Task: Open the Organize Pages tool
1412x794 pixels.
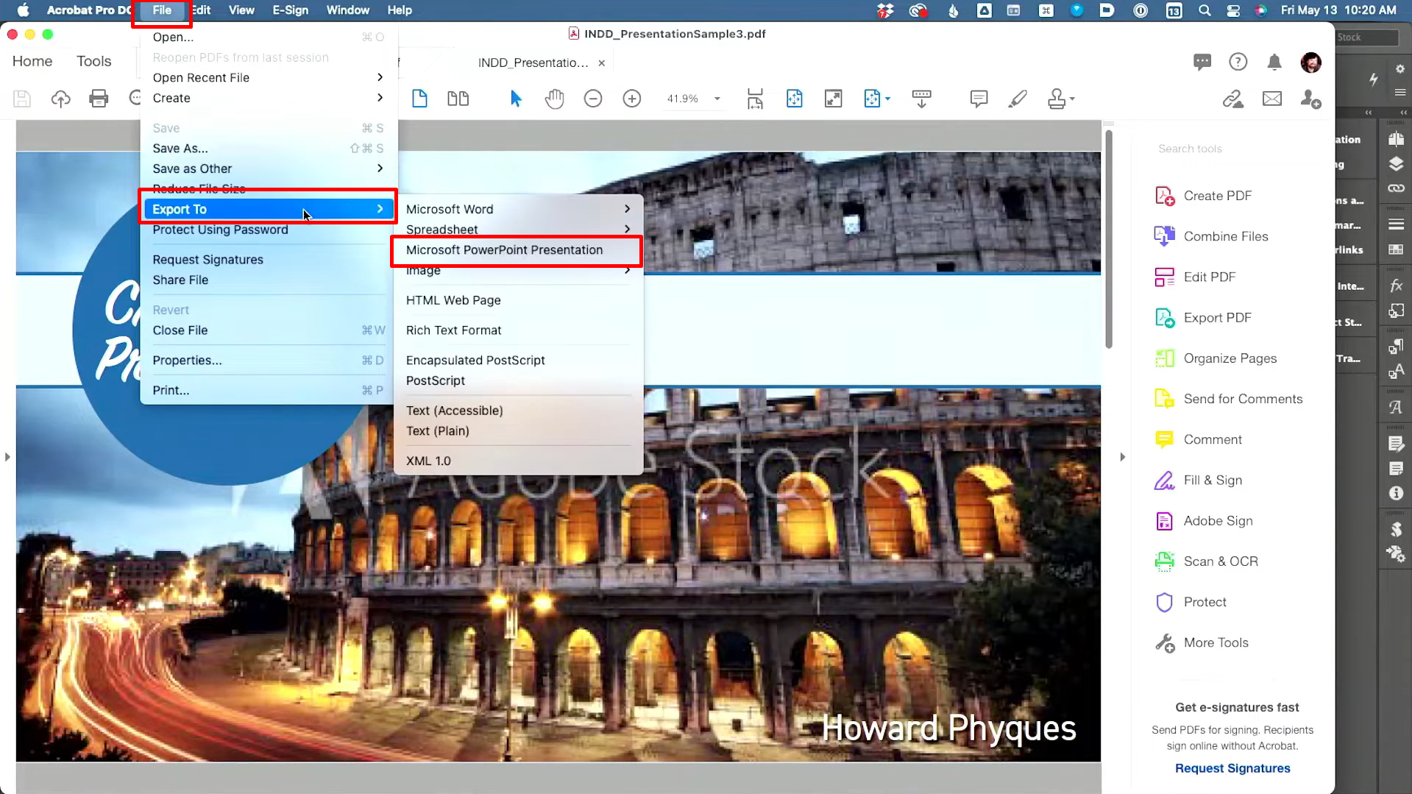Action: [1216, 358]
